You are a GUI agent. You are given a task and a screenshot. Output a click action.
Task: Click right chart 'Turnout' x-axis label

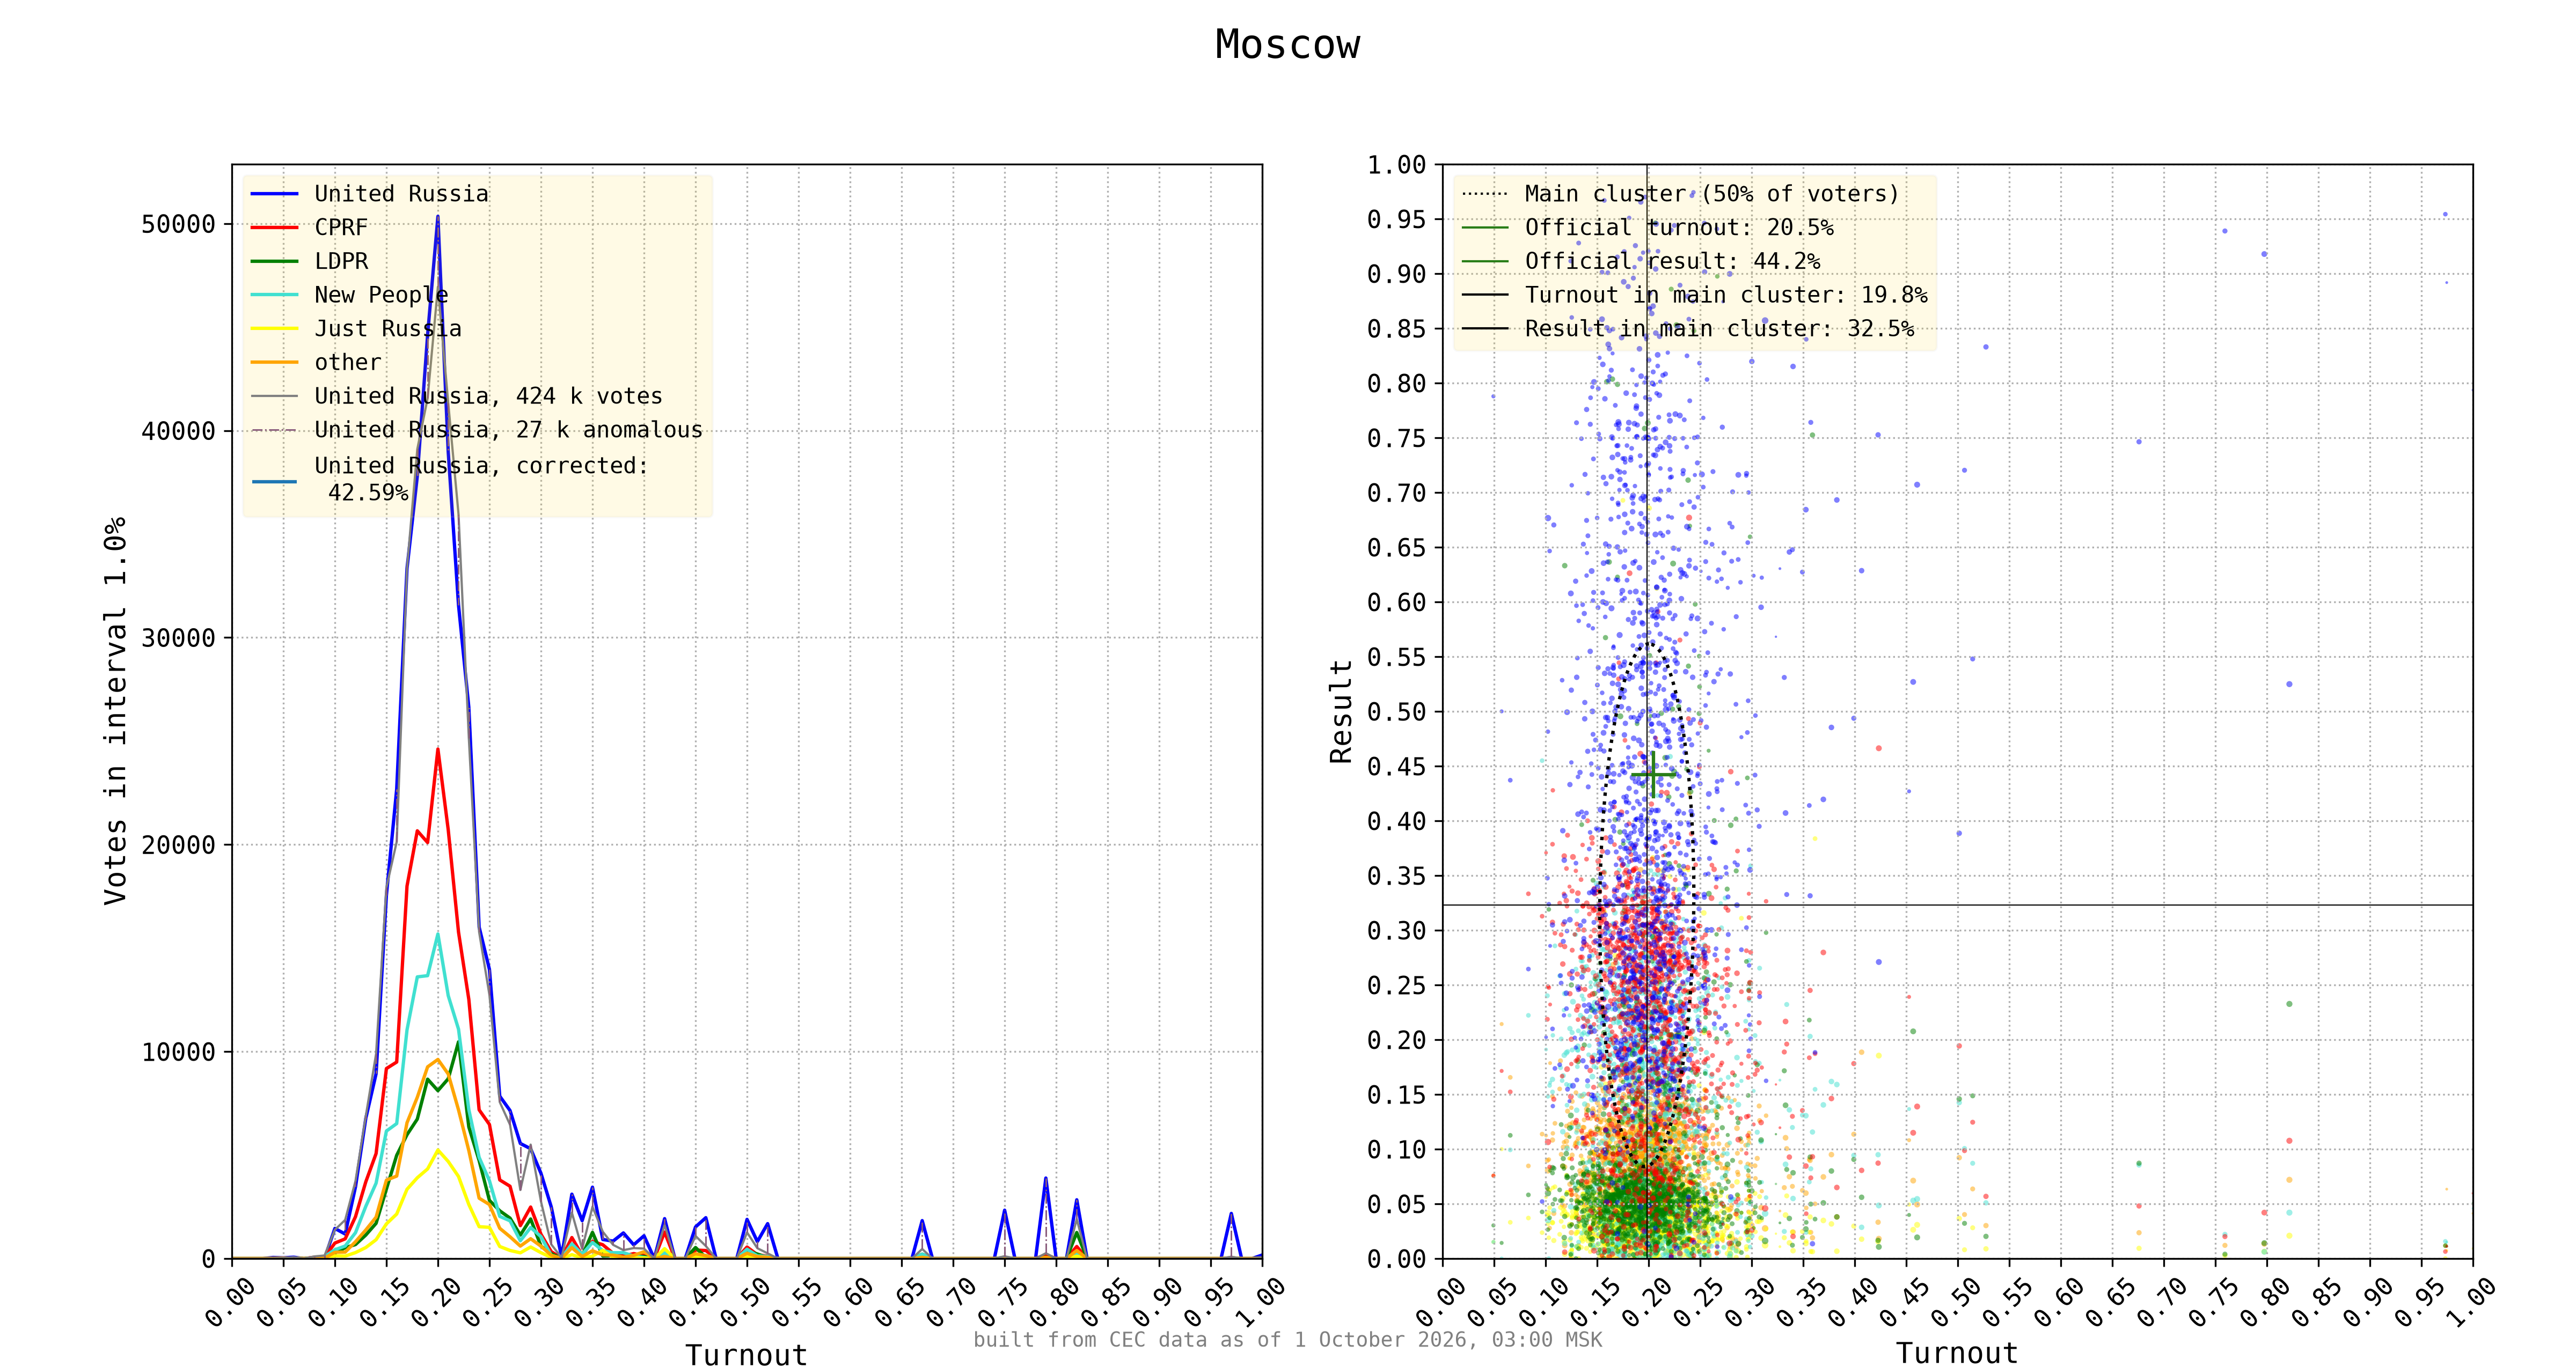[x=1957, y=1353]
